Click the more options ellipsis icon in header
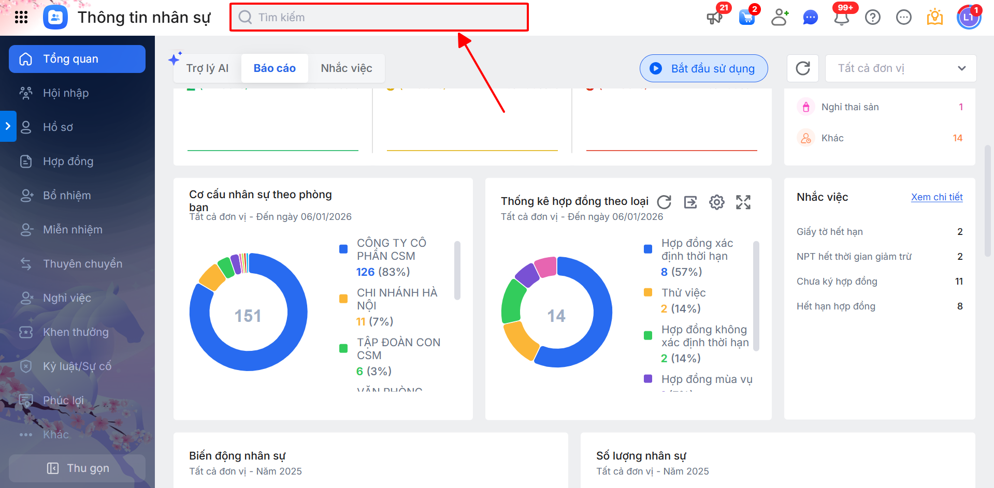Image resolution: width=994 pixels, height=488 pixels. click(904, 18)
